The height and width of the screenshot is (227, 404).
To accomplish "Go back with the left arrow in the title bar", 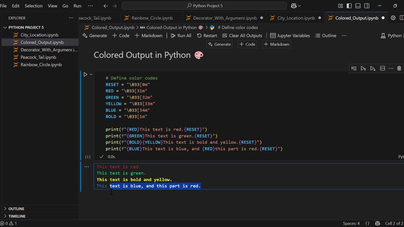I will pyautogui.click(x=106, y=6).
